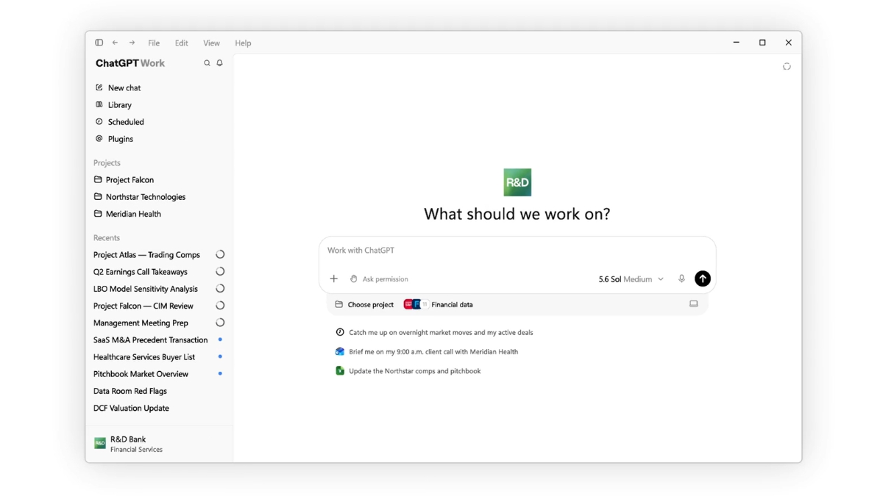Click the temporary chat icon top right
Screen dimensions: 883x496
[x=787, y=67]
